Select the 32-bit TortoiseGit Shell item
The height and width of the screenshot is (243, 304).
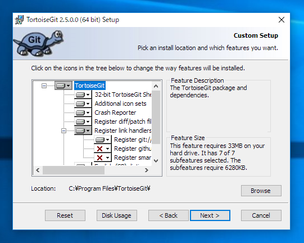click(123, 94)
